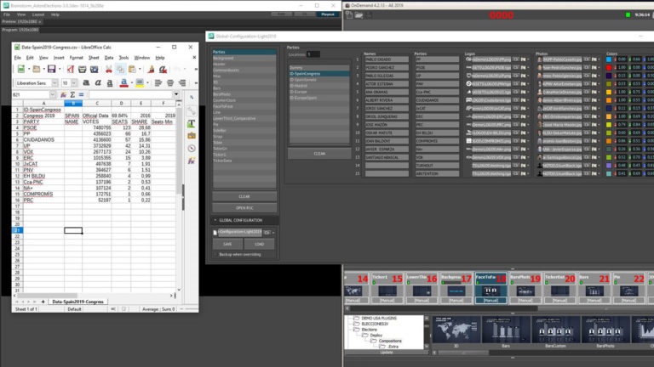Click the Print icon in Calc toolbar

(x=82, y=69)
